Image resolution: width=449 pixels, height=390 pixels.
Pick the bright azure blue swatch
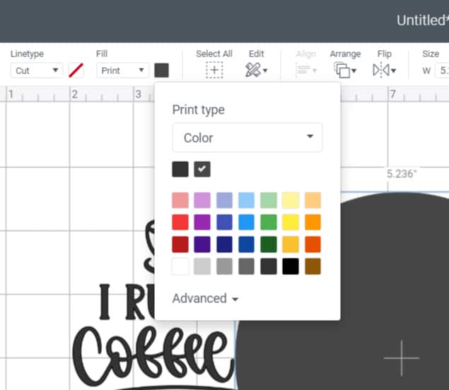click(x=246, y=222)
